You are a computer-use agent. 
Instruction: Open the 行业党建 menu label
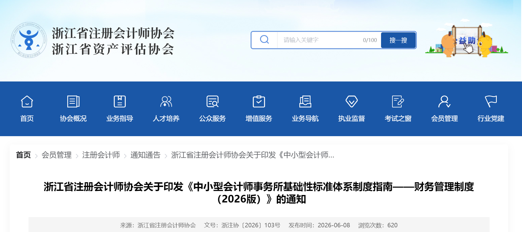(491, 118)
